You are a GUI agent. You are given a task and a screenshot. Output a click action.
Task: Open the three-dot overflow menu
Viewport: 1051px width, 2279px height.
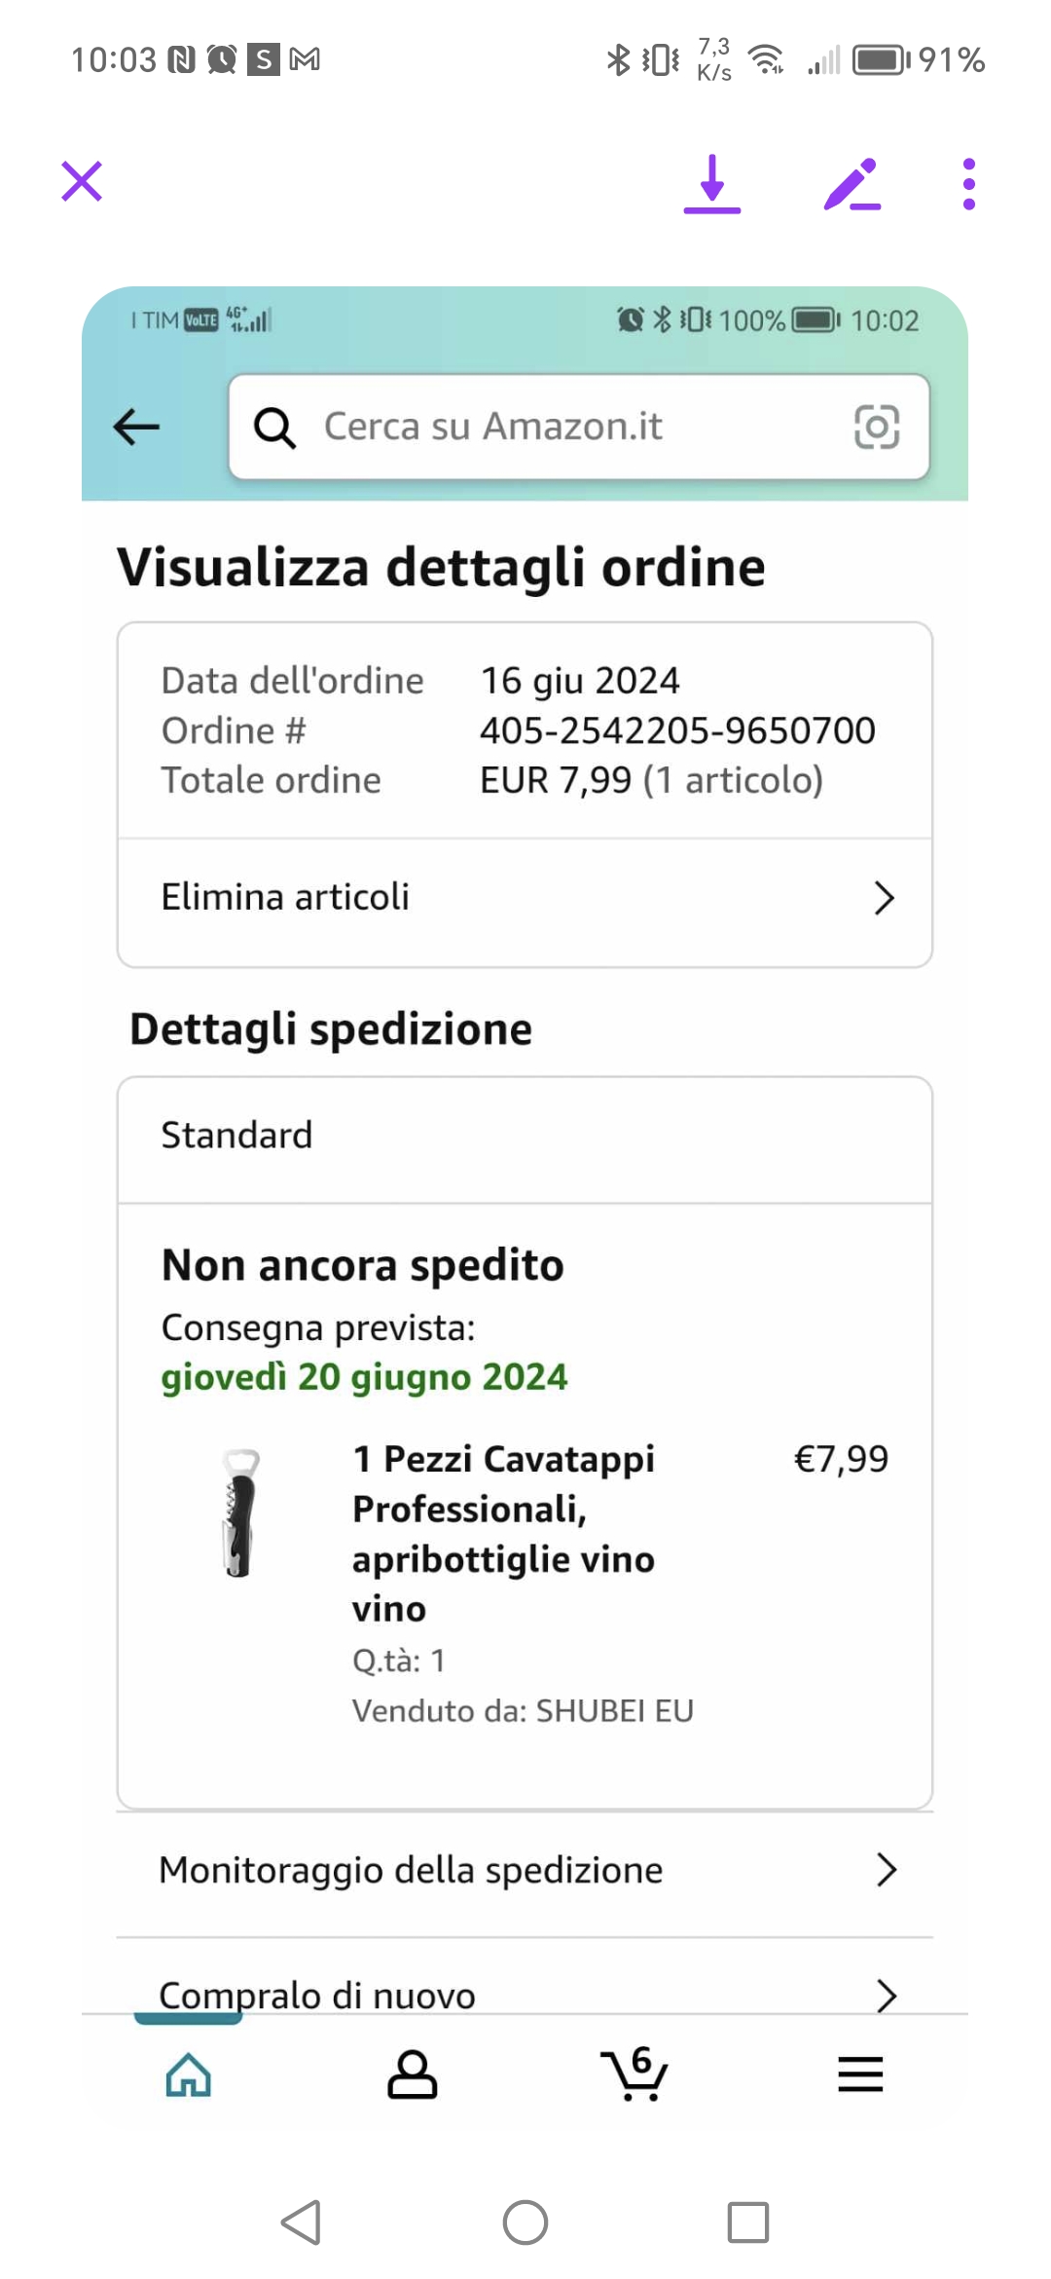pos(968,183)
